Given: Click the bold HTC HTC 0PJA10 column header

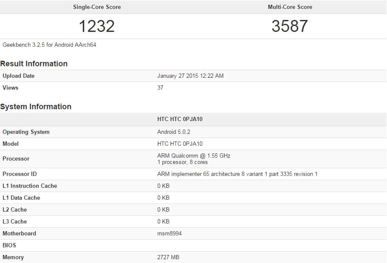Looking at the screenshot, I should (x=180, y=119).
